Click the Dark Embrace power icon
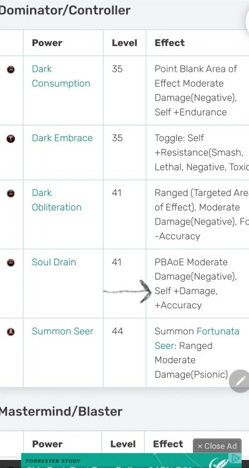 click(11, 139)
